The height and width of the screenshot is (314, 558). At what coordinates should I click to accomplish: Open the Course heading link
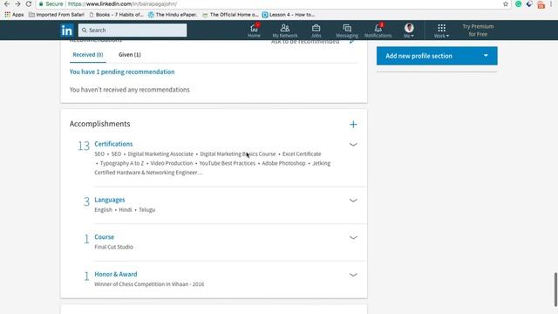click(105, 236)
